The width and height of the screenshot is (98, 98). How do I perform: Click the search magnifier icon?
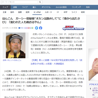(40, 2)
